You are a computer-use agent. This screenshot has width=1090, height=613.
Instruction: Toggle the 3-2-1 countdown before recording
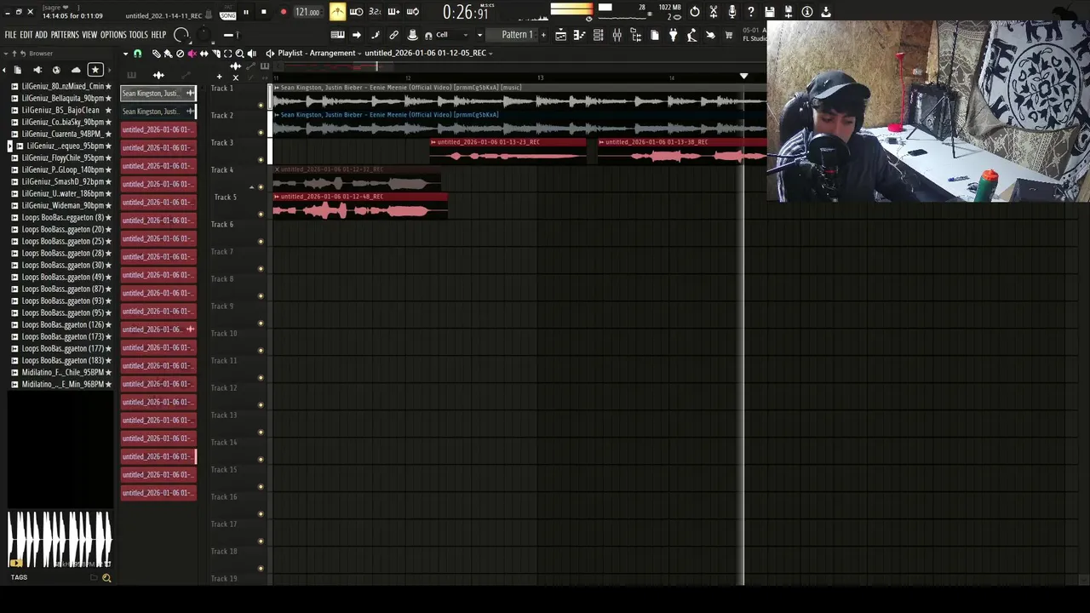(x=375, y=12)
